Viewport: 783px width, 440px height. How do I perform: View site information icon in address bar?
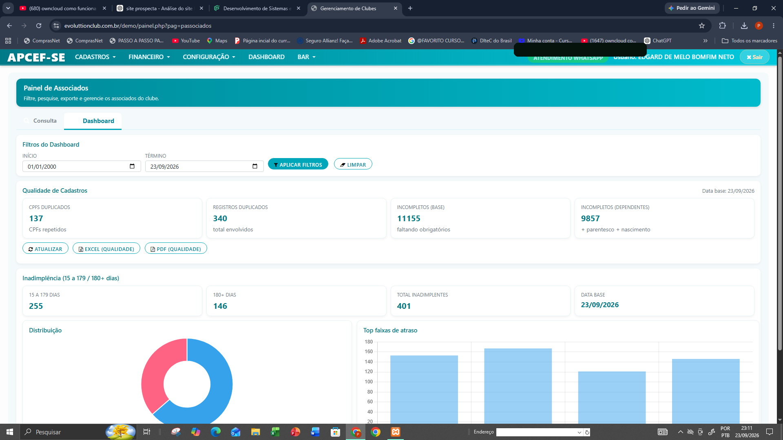point(56,26)
